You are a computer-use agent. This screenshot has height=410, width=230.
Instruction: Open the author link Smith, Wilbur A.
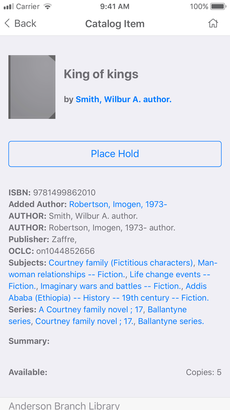pyautogui.click(x=124, y=99)
